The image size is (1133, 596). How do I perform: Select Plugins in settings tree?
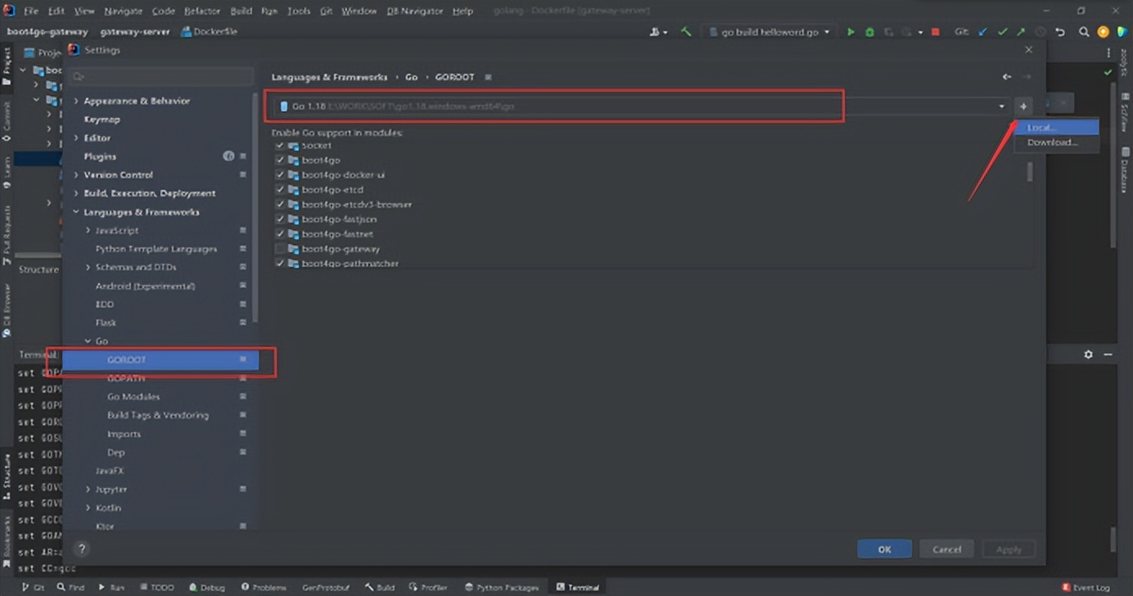[x=100, y=156]
